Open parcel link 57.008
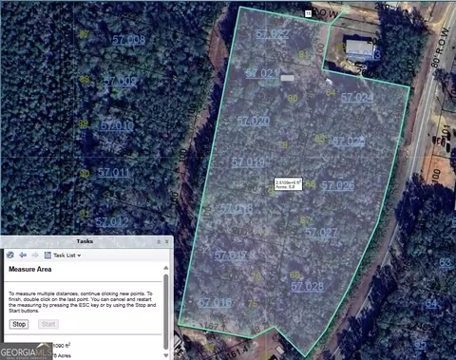The height and width of the screenshot is (360, 456). [129, 40]
